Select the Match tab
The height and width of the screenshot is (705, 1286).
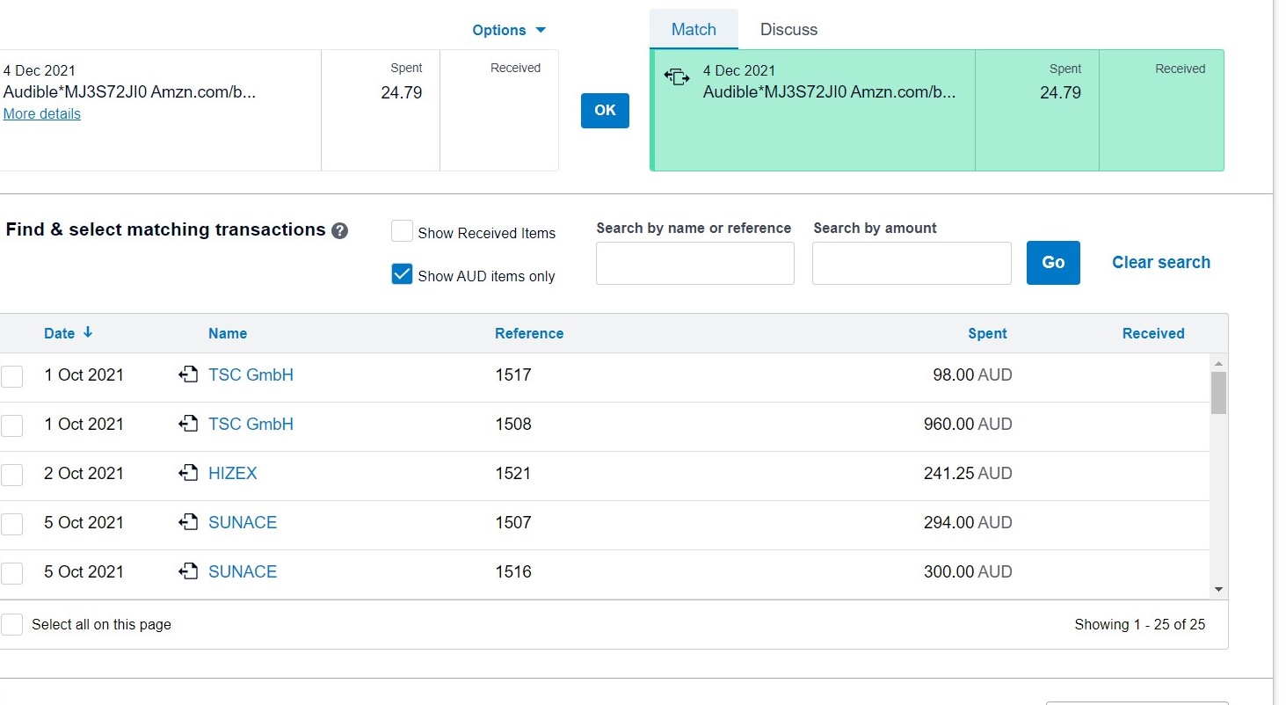tap(694, 30)
